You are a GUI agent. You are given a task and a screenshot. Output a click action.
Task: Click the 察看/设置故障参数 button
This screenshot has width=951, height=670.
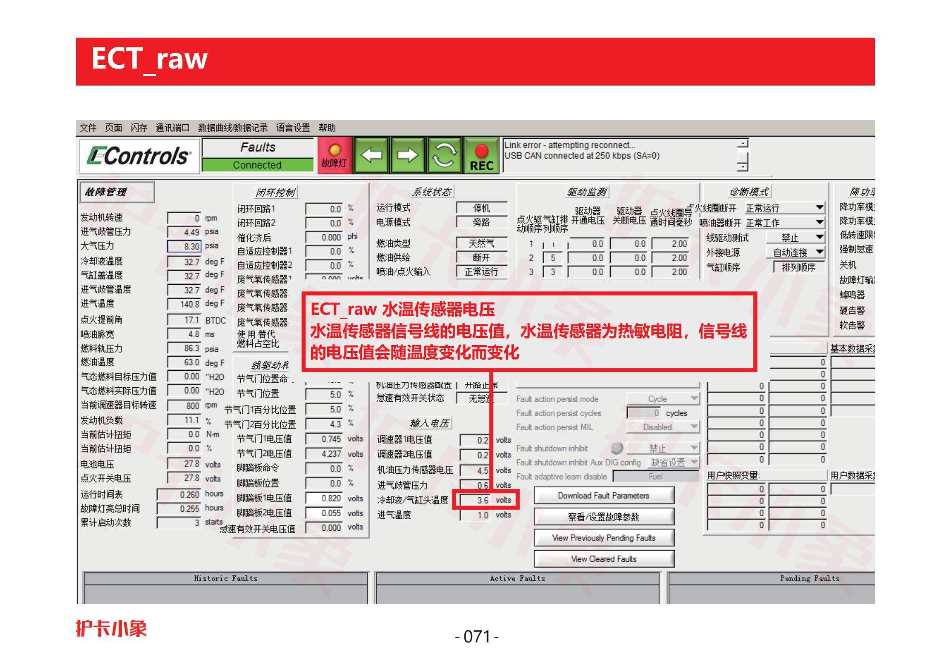pos(604,517)
